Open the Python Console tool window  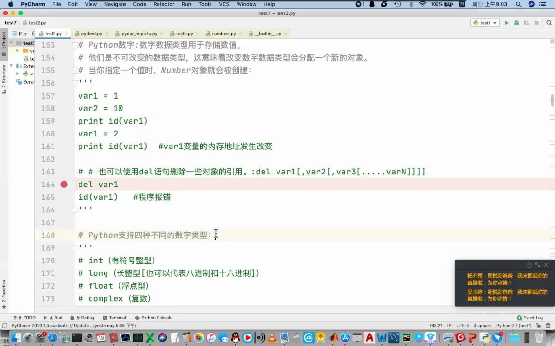156,317
